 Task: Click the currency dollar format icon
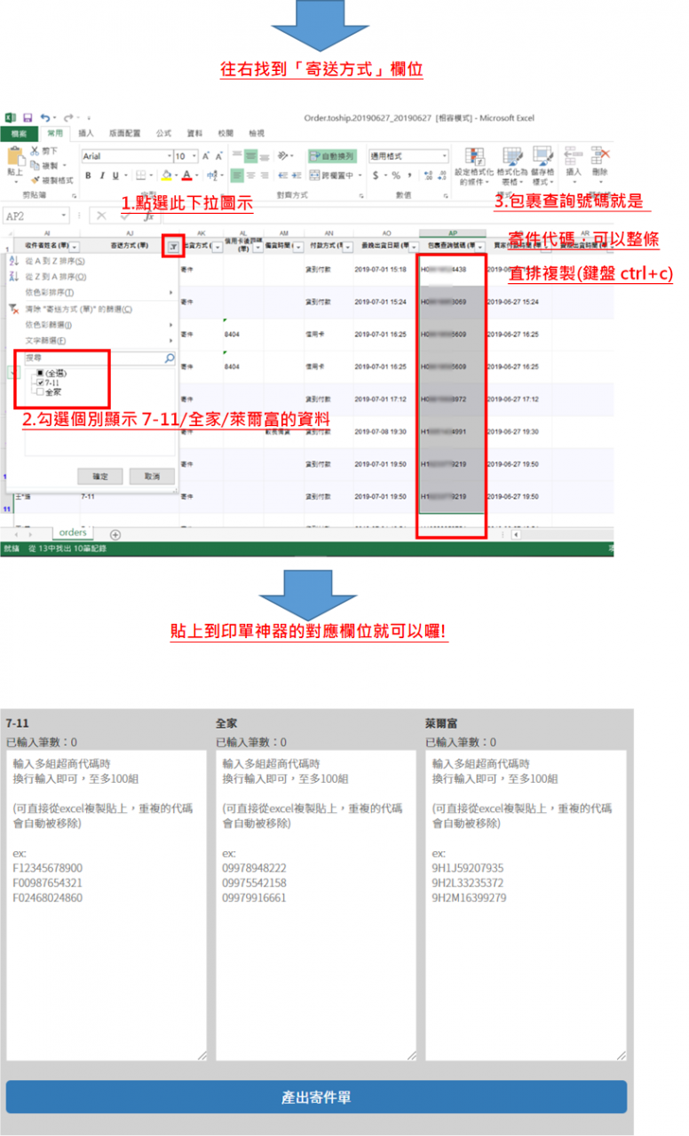tap(376, 175)
